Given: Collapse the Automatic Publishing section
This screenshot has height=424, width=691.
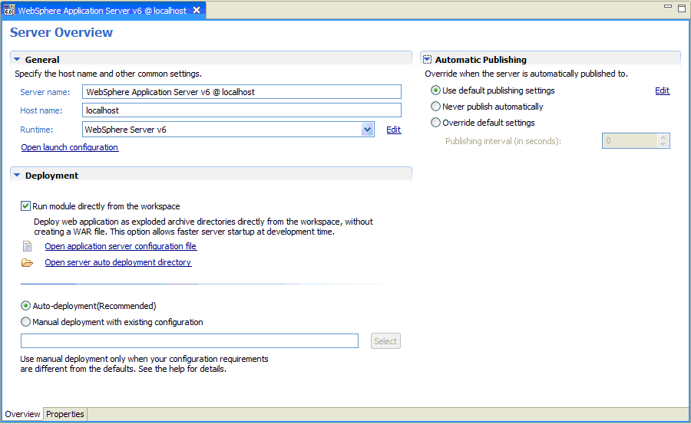Looking at the screenshot, I should tap(427, 60).
